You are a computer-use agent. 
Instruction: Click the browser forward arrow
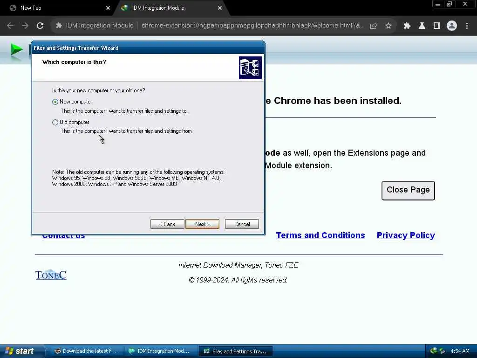coord(25,26)
